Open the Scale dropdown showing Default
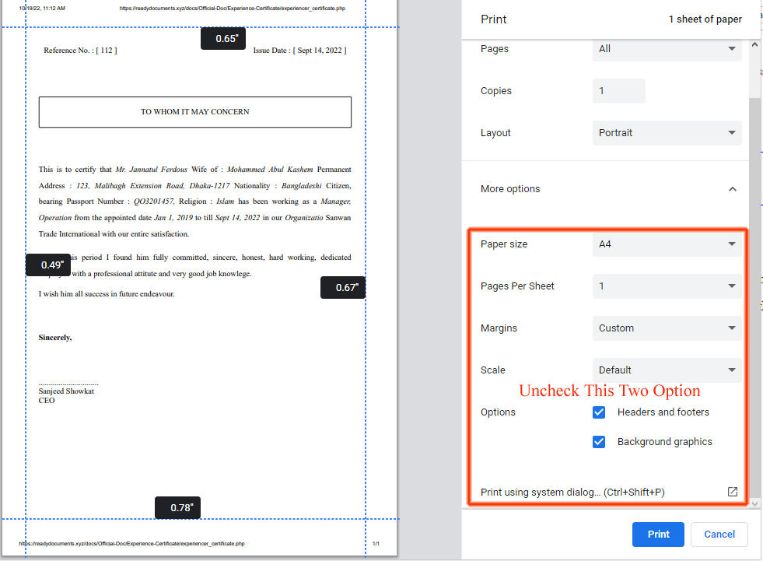This screenshot has width=763, height=561. (x=667, y=370)
